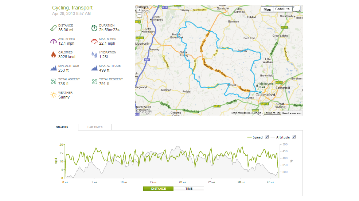Click the sunny weather icon
This screenshot has height=201, width=359.
tap(53, 95)
